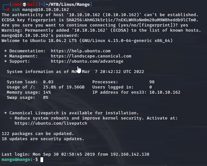This screenshot has height=166, width=207.
Task: Click the Memory usage 14% value
Action: click(47, 92)
